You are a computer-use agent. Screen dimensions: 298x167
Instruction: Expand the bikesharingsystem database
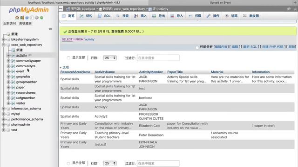coord(3,39)
